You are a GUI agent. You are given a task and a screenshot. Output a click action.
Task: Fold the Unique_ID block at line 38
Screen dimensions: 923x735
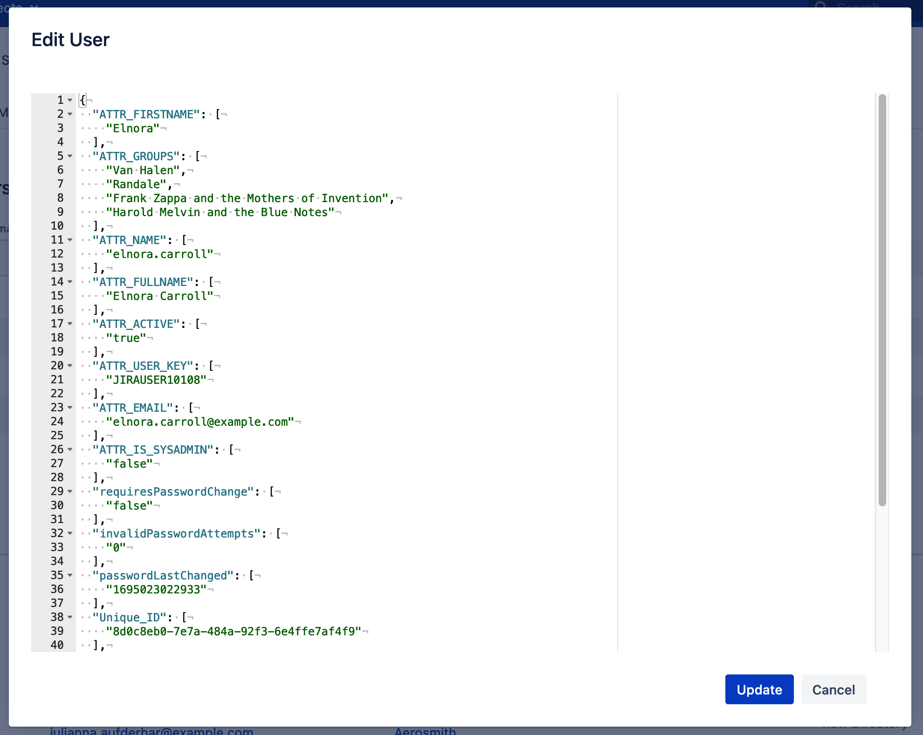coord(70,617)
